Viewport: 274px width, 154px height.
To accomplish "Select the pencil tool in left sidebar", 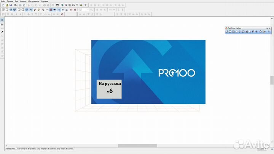I will click(x=2, y=32).
